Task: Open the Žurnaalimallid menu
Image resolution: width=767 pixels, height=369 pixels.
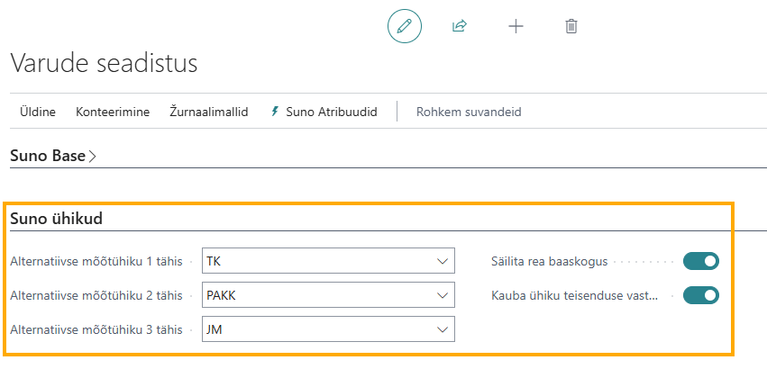Action: [x=209, y=112]
